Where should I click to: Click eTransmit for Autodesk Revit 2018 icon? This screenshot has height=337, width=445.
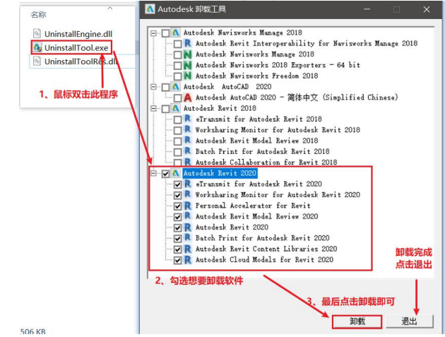click(188, 119)
